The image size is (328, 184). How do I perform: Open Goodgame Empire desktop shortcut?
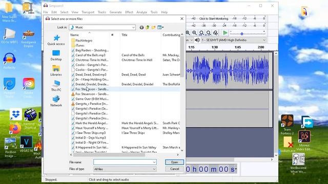(x=29, y=39)
